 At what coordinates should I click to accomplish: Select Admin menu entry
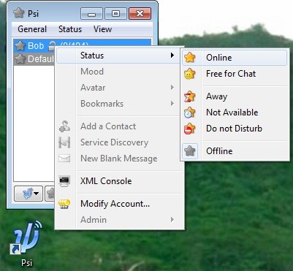pyautogui.click(x=119, y=220)
